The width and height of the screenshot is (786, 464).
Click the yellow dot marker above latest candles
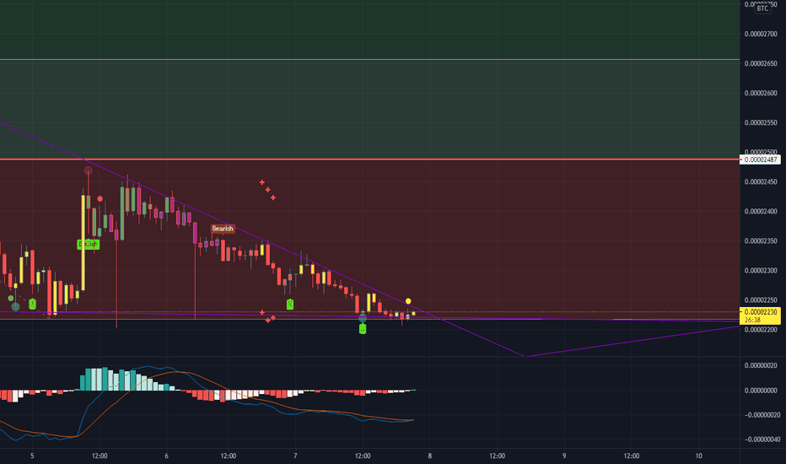[x=408, y=301]
